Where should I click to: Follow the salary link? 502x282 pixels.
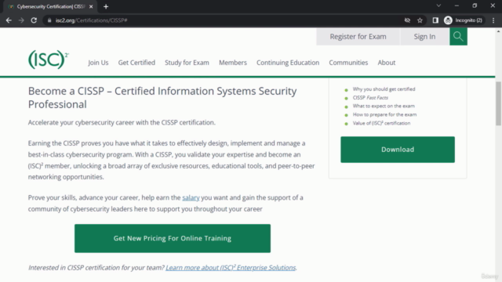(191, 197)
